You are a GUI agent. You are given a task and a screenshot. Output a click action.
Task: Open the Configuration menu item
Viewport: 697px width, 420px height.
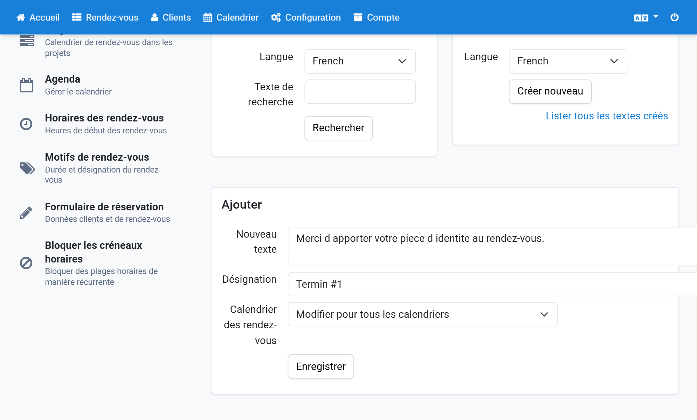pyautogui.click(x=306, y=17)
